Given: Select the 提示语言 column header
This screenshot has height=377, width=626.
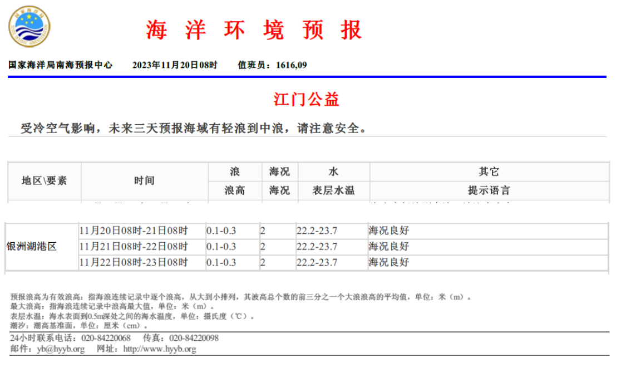Looking at the screenshot, I should click(489, 190).
